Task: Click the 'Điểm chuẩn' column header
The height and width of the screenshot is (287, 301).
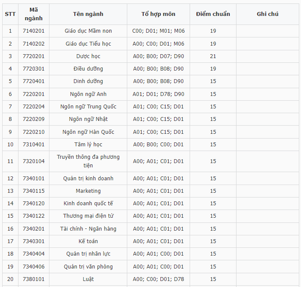Action: (x=213, y=14)
